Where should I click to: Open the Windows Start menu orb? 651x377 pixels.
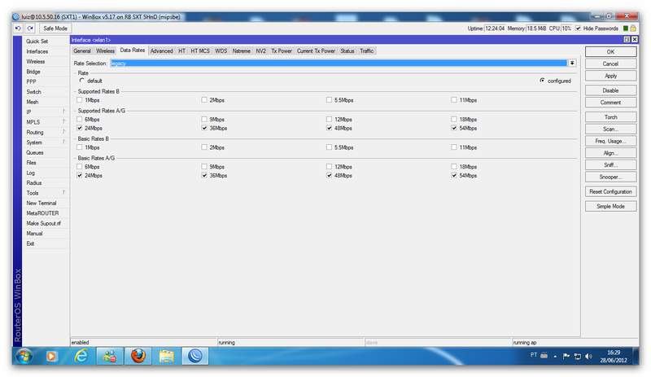coord(24,356)
